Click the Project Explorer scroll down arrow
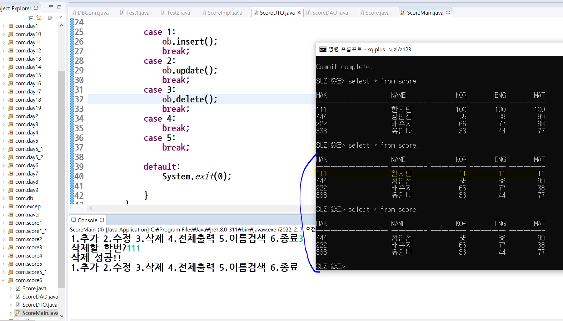This screenshot has height=321, width=563. click(x=61, y=316)
